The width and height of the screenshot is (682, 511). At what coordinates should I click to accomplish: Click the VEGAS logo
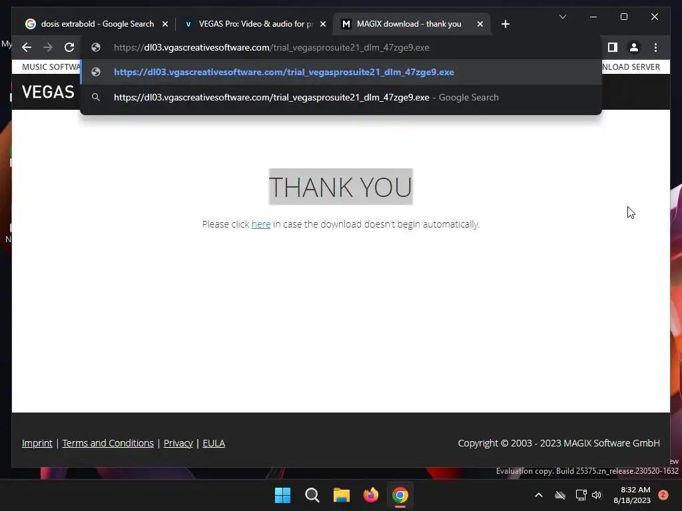(x=48, y=92)
